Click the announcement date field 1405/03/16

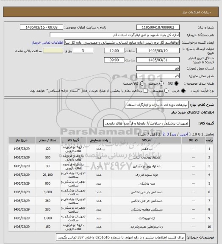42,27
